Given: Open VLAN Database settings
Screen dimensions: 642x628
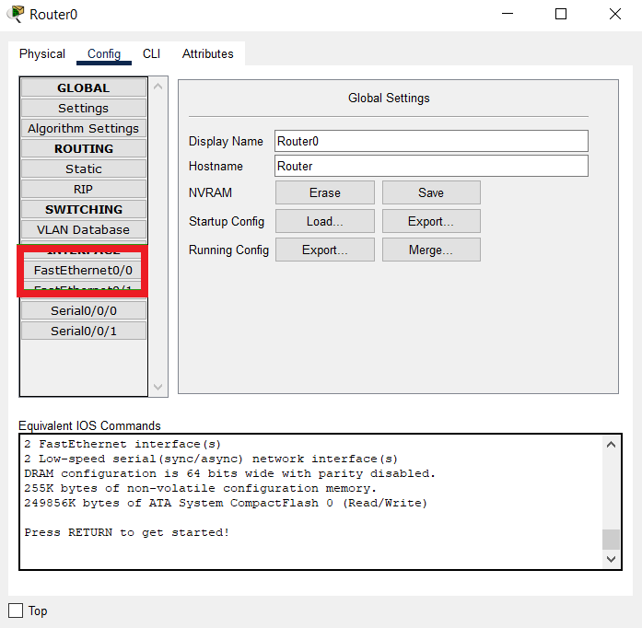Looking at the screenshot, I should 84,230.
